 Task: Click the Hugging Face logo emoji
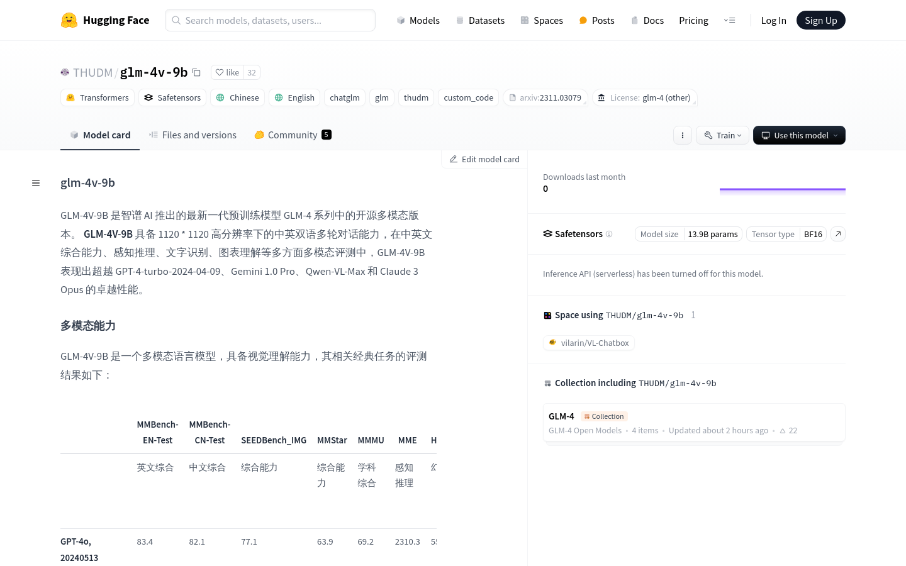[x=69, y=20]
